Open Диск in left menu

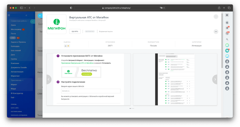coord(13,55)
